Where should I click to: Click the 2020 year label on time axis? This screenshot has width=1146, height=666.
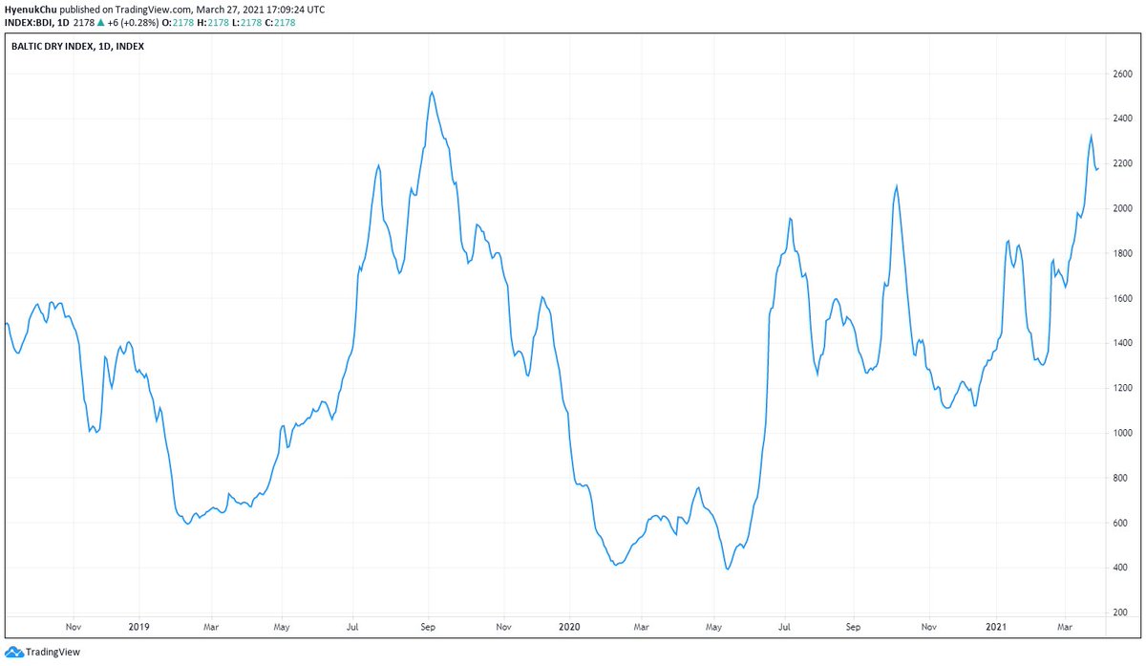(569, 627)
